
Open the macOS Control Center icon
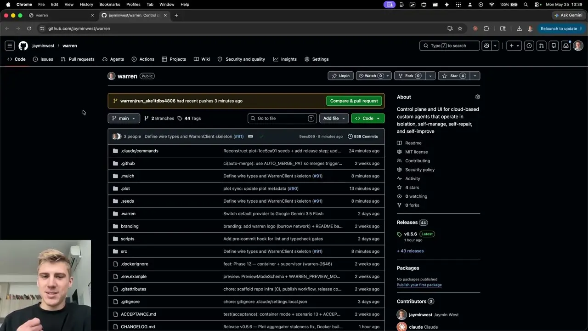[537, 5]
